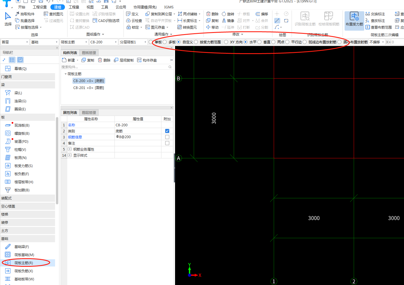Click the 删除 delete tool
This screenshot has width=404, height=285.
click(212, 14)
